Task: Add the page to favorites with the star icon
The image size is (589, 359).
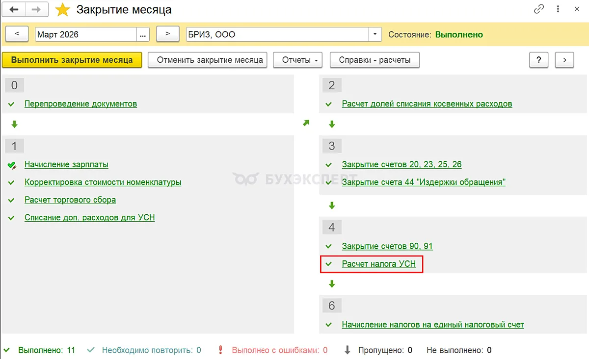Action: [62, 9]
